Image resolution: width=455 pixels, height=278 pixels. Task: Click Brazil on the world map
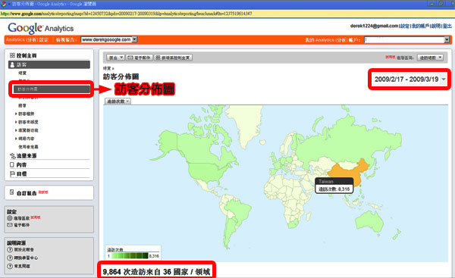point(239,210)
